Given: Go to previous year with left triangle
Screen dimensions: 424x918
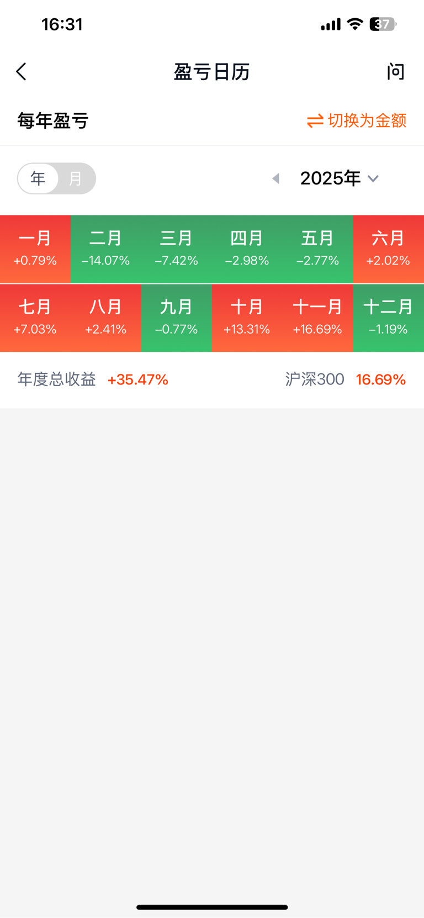Looking at the screenshot, I should pos(276,178).
